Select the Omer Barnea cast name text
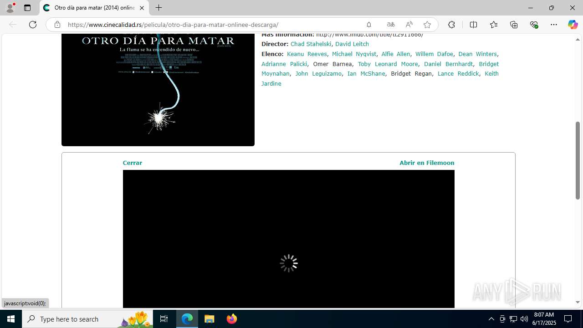 click(x=332, y=64)
